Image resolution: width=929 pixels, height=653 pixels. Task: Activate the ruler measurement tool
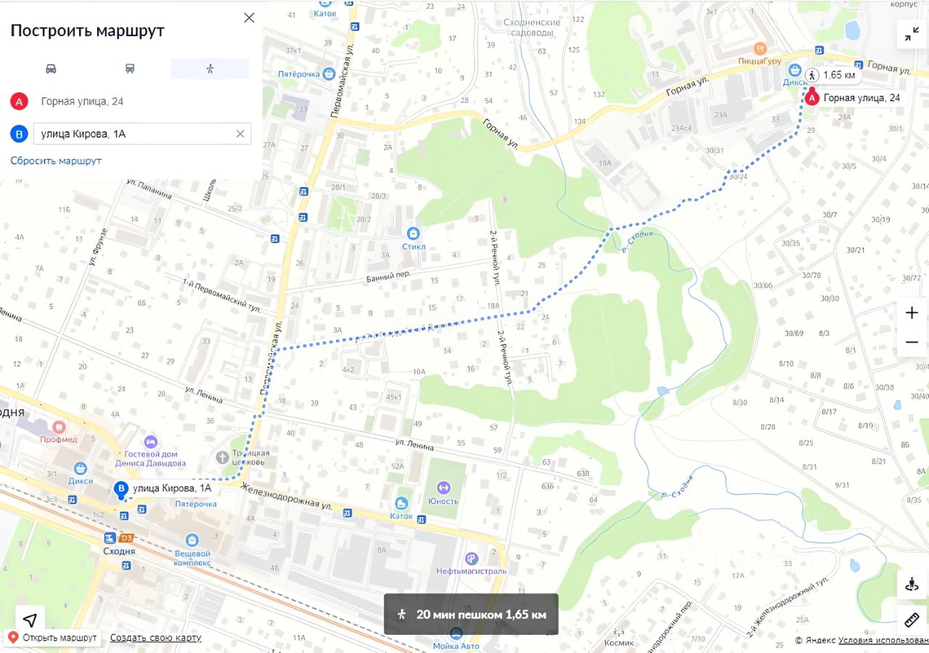point(912,620)
